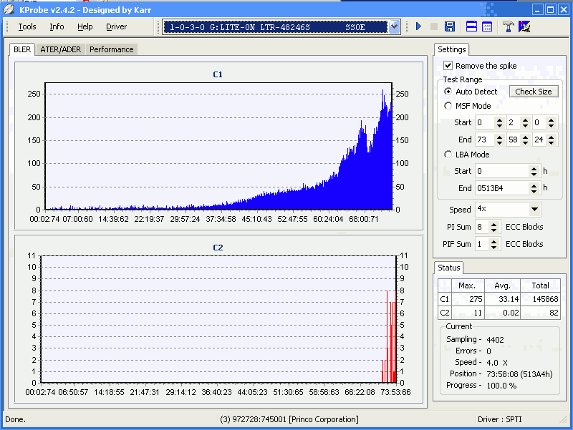
Task: Decrease the LBA End stepper
Action: [534, 191]
